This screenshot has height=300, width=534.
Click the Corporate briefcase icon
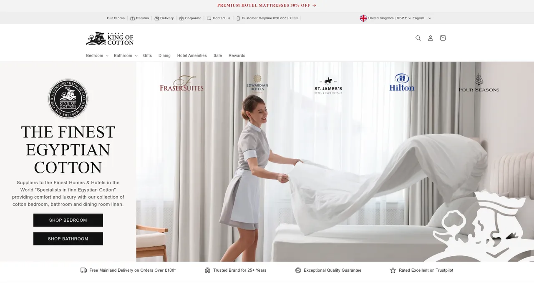tap(181, 18)
